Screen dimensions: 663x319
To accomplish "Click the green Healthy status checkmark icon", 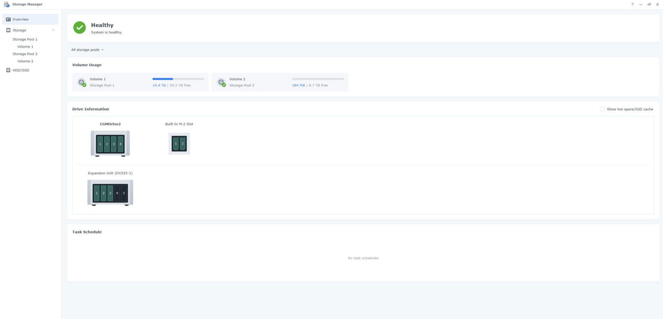I will pyautogui.click(x=80, y=28).
